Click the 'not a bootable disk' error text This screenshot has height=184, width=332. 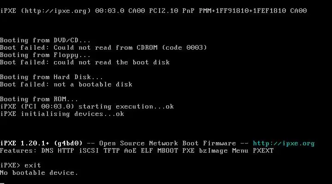coord(93,84)
